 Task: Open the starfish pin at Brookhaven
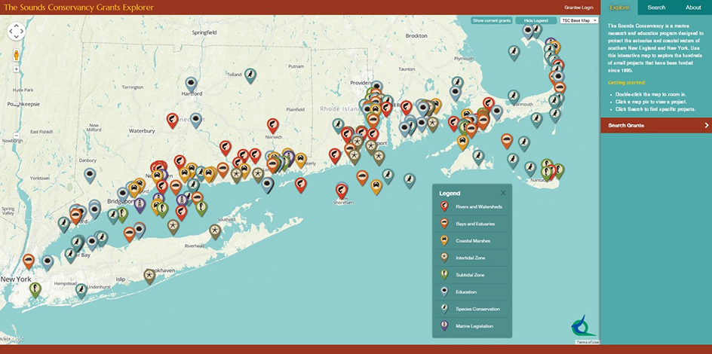[x=149, y=275]
